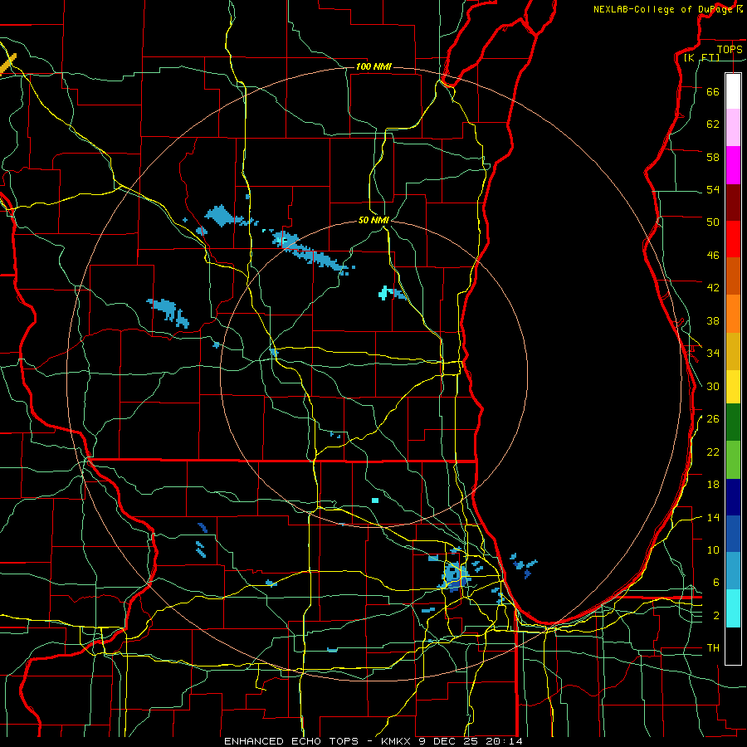Click the 2 scale value
Screen dimensions: 747x747
pos(716,616)
